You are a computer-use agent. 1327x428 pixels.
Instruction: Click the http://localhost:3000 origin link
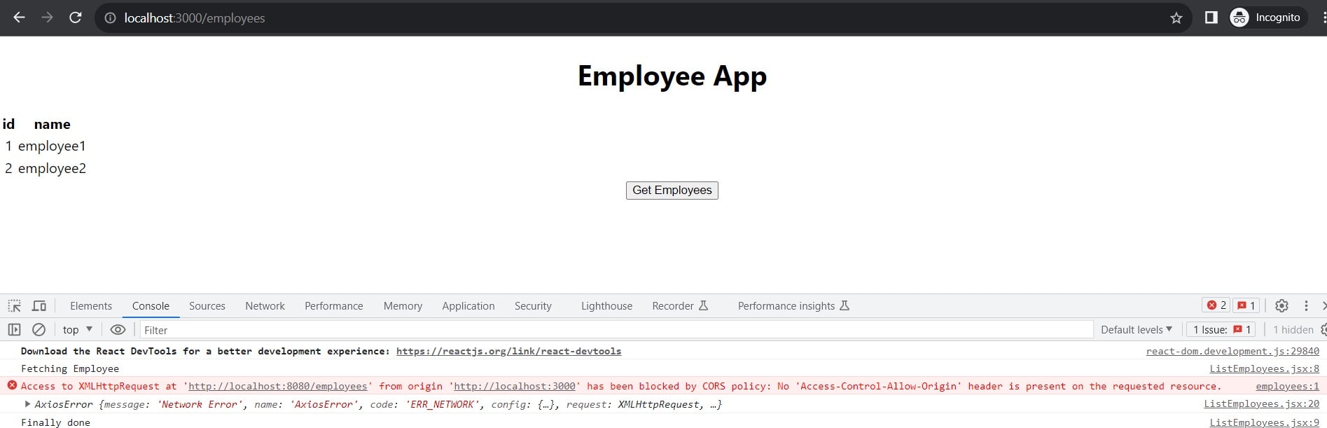(515, 386)
